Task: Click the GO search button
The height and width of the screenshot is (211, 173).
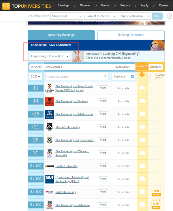Action: pyautogui.click(x=157, y=16)
